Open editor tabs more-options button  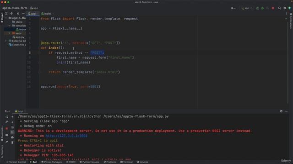tap(286, 14)
